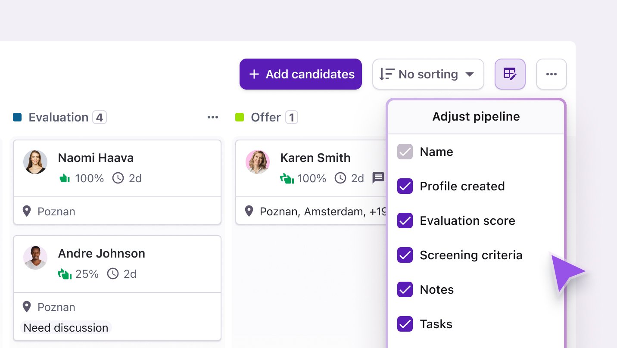Click the green Offer stage color square
This screenshot has width=617, height=348.
click(x=240, y=117)
